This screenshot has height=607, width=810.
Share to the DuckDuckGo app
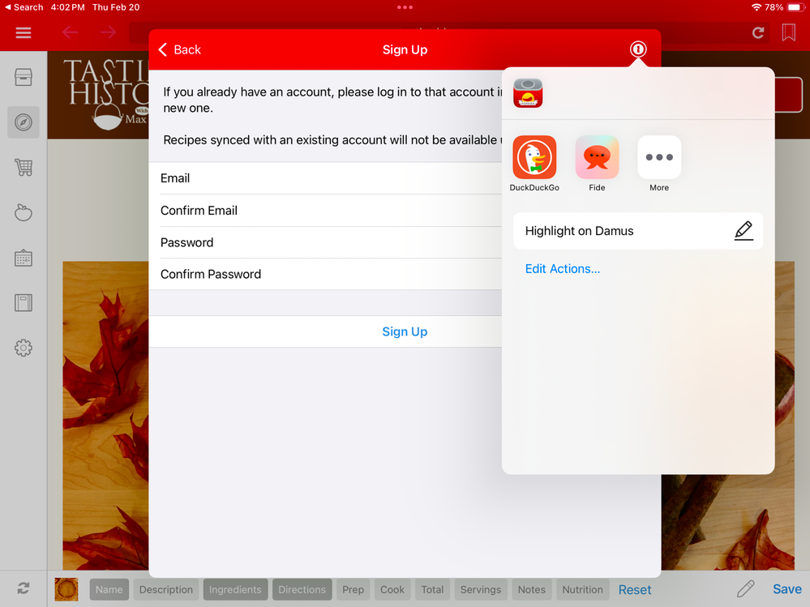coord(534,157)
